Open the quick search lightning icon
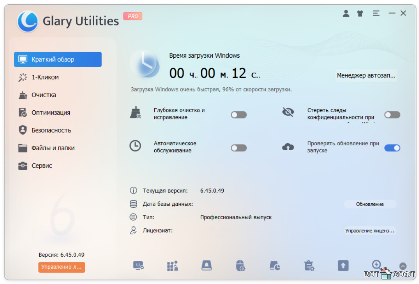The image size is (419, 284). point(377,265)
